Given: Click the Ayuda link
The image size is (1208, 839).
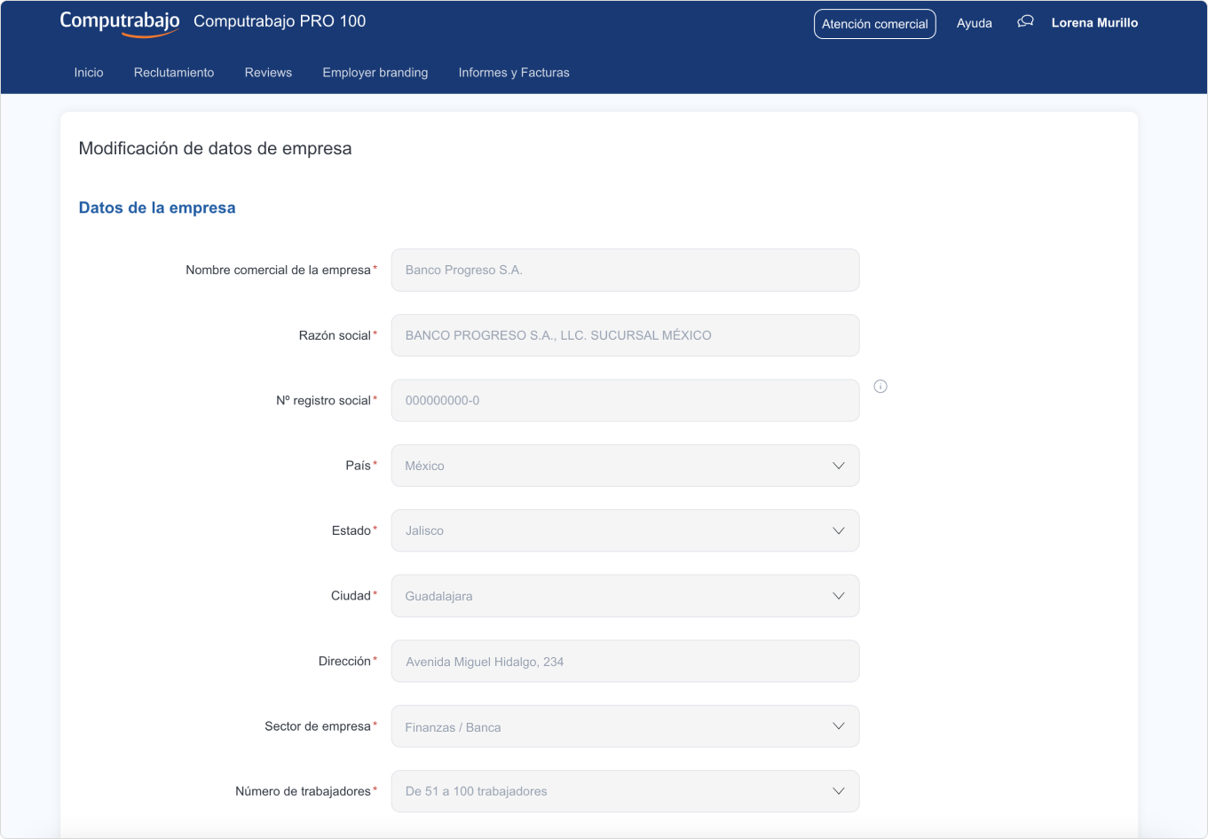Looking at the screenshot, I should (974, 24).
